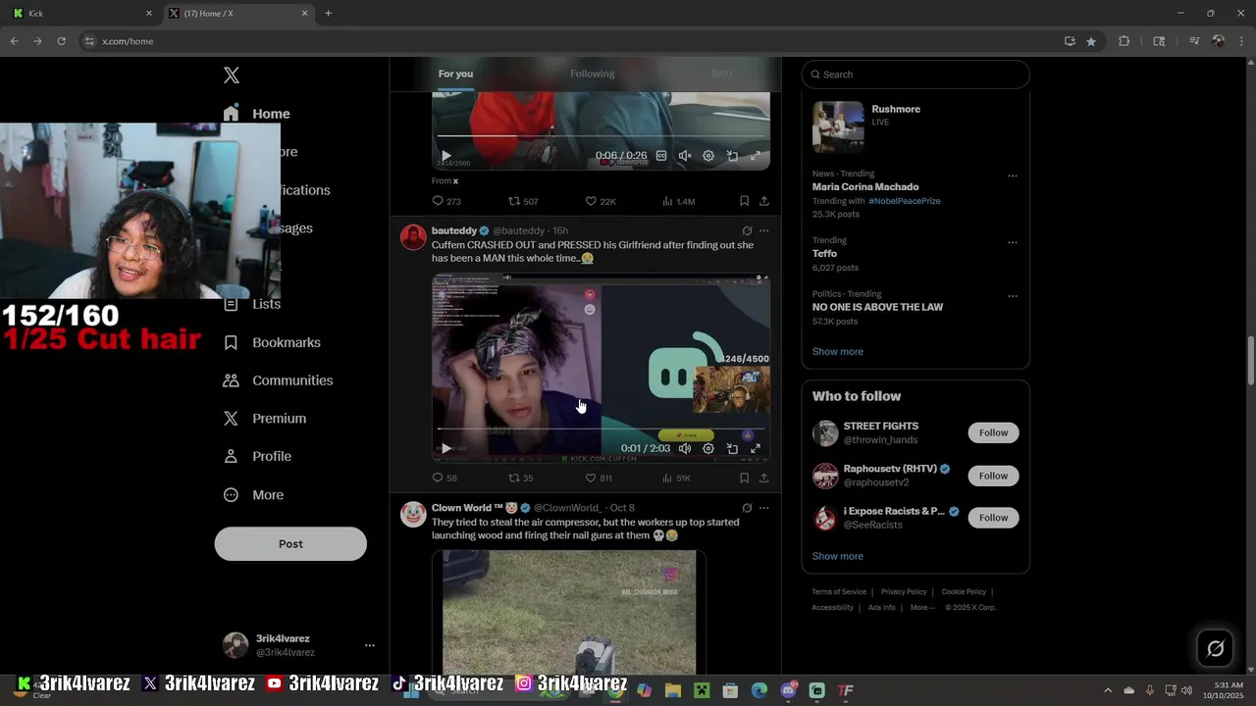Image resolution: width=1256 pixels, height=706 pixels.
Task: Follow Raphousetv (RHTV)
Action: 993,476
